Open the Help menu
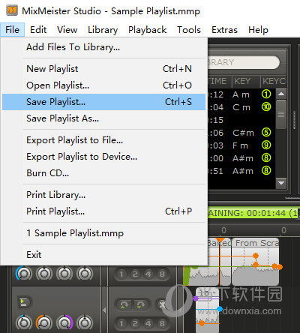The height and width of the screenshot is (333, 300). pos(258,30)
